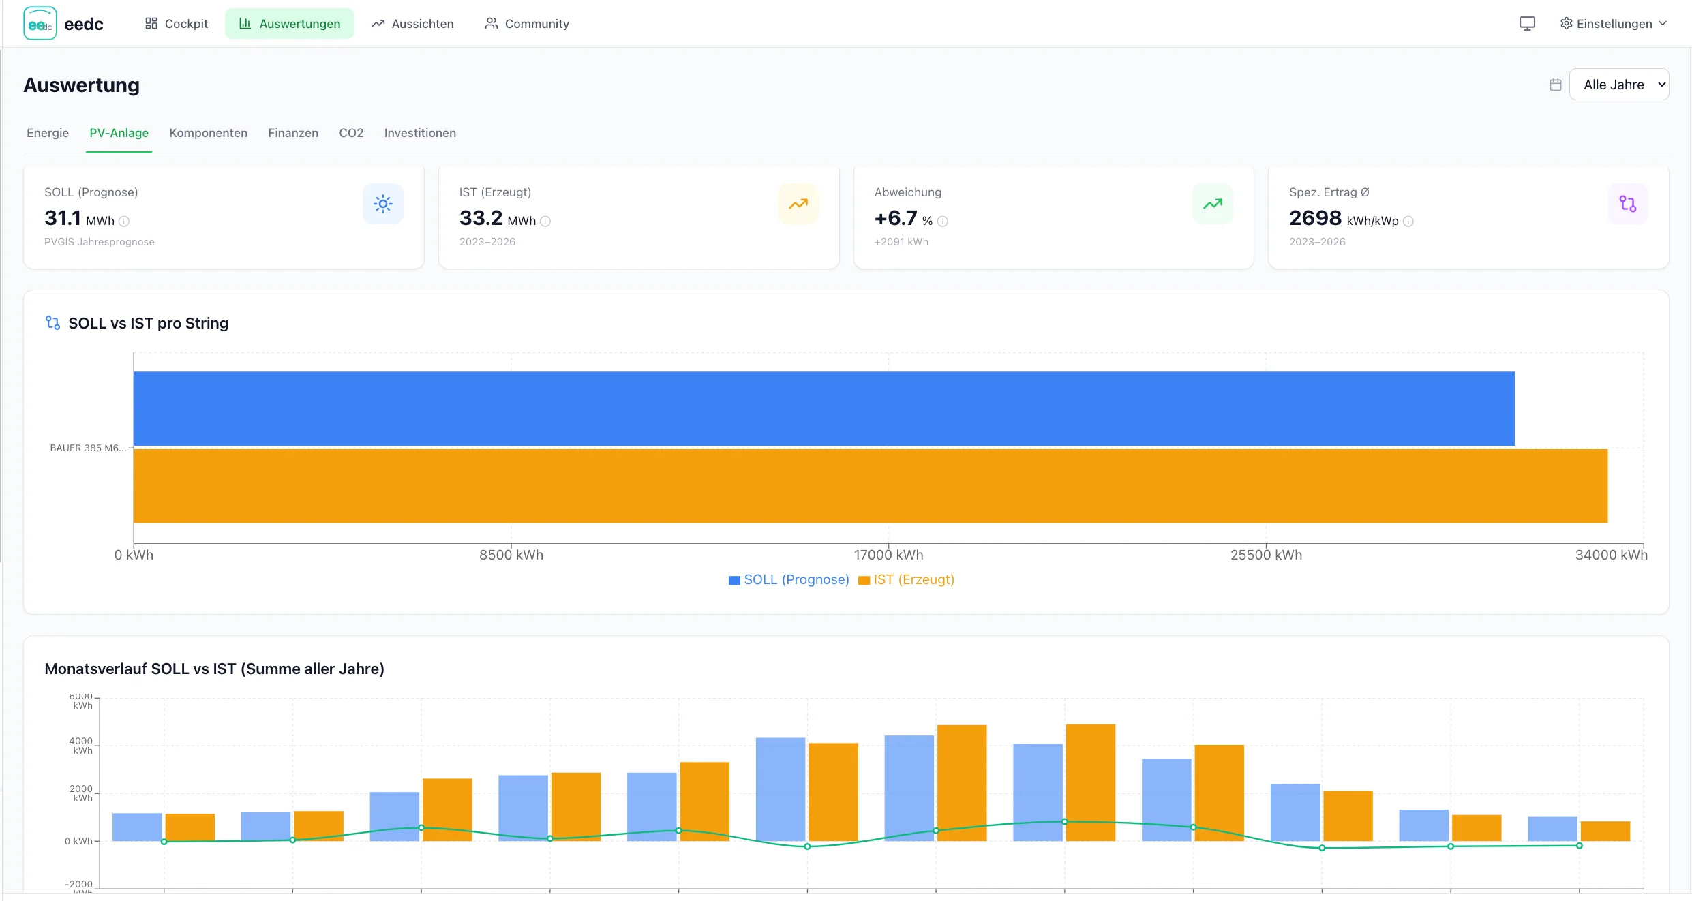This screenshot has width=1692, height=901.
Task: Click info icon next to +6.7 %
Action: pyautogui.click(x=943, y=222)
